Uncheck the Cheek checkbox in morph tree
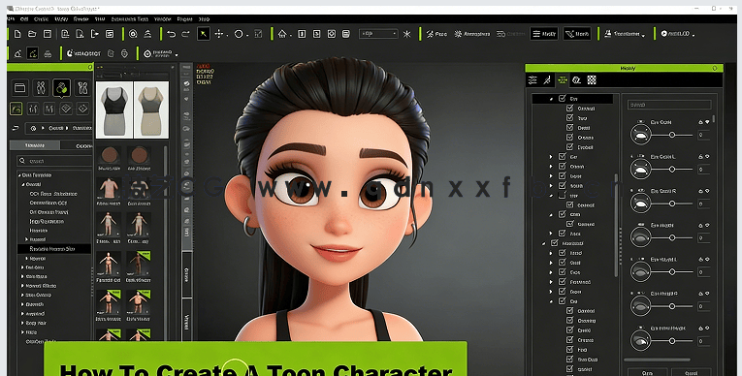The image size is (742, 376). (x=563, y=166)
